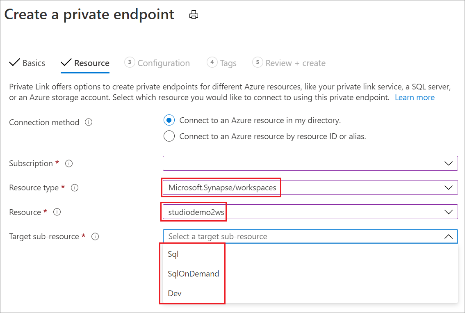Click info icon beside Resource label
Image resolution: width=465 pixels, height=313 pixels.
click(57, 212)
